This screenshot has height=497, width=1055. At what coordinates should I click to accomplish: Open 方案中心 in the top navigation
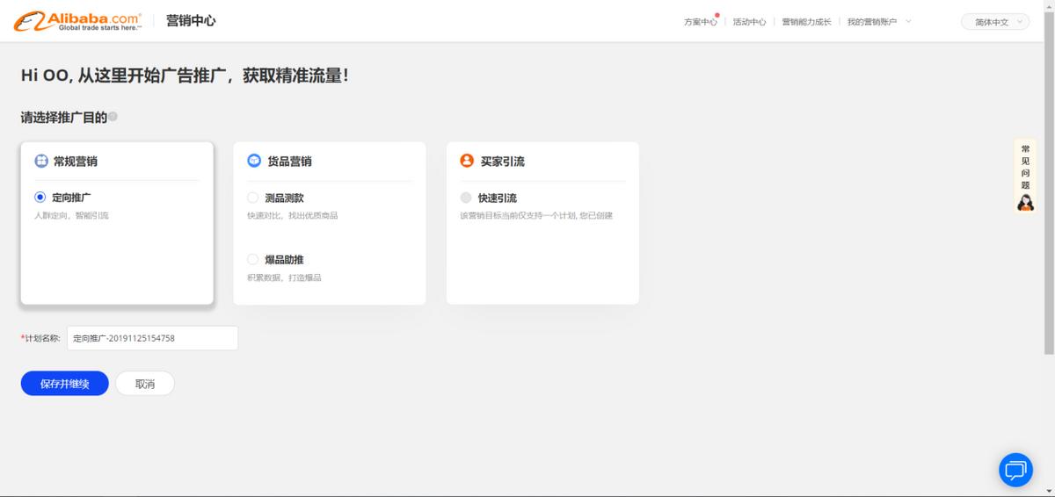tap(700, 22)
